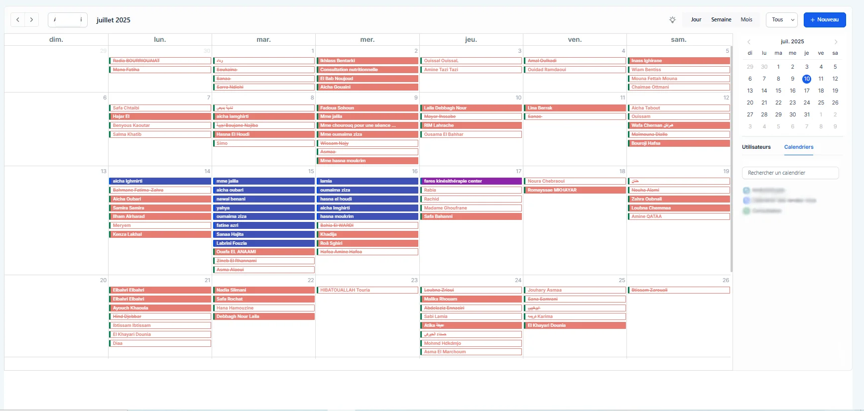Open the Inass Ighirane appointment
Screen dimensions: 864x411
[679, 61]
